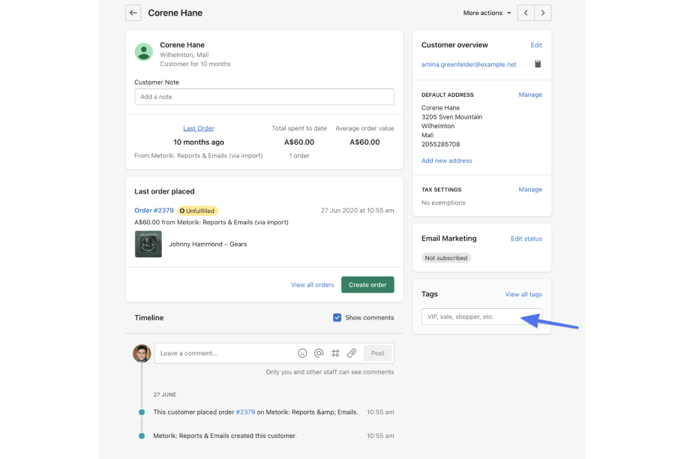Click Corene Hane's avatar icon
This screenshot has width=684, height=459.
click(145, 52)
